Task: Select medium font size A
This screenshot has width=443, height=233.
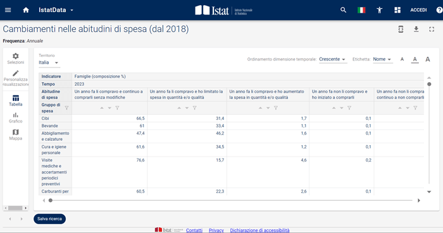Action: (415, 59)
